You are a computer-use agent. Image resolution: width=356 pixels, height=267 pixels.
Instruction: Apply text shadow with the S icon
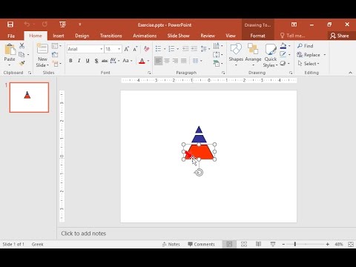pyautogui.click(x=96, y=61)
